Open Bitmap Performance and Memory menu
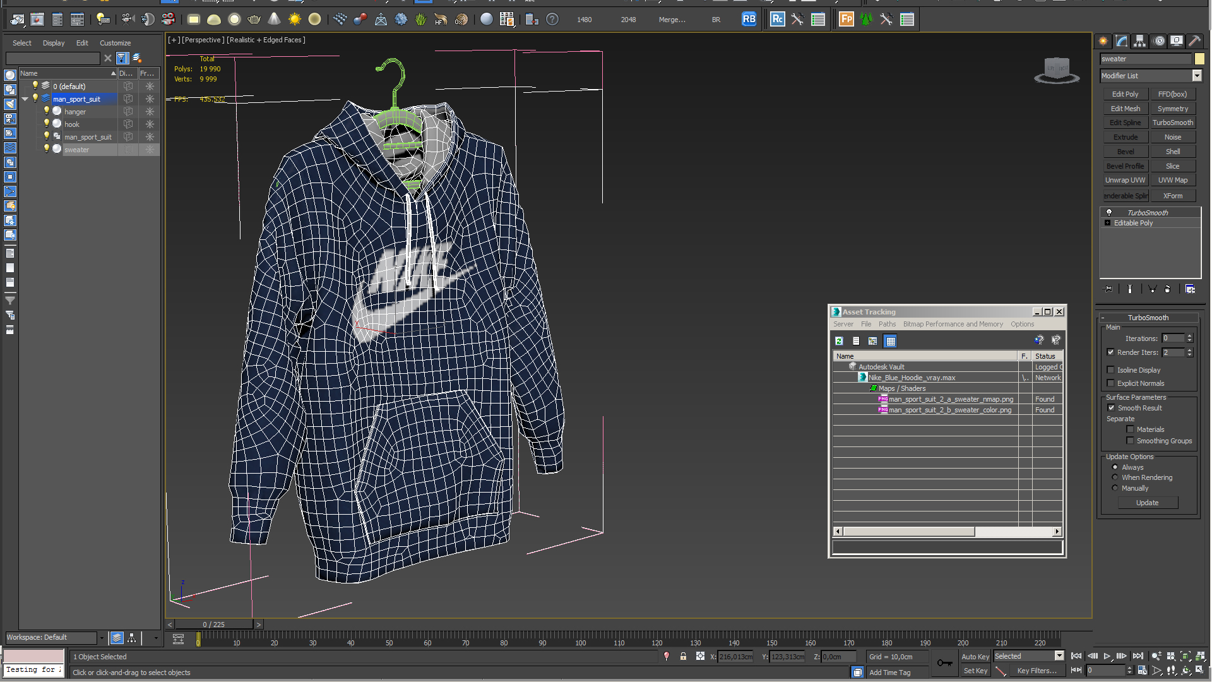 953,324
